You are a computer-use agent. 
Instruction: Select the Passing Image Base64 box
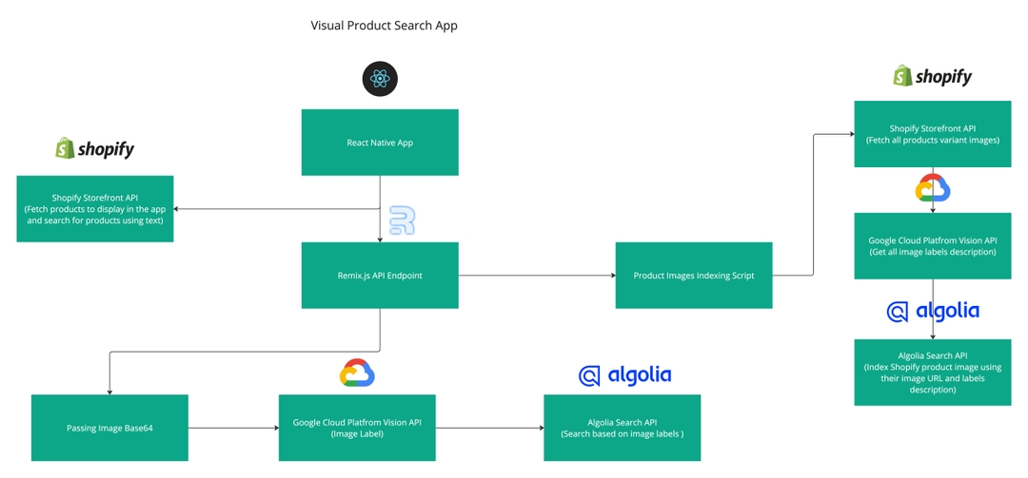[x=109, y=428]
